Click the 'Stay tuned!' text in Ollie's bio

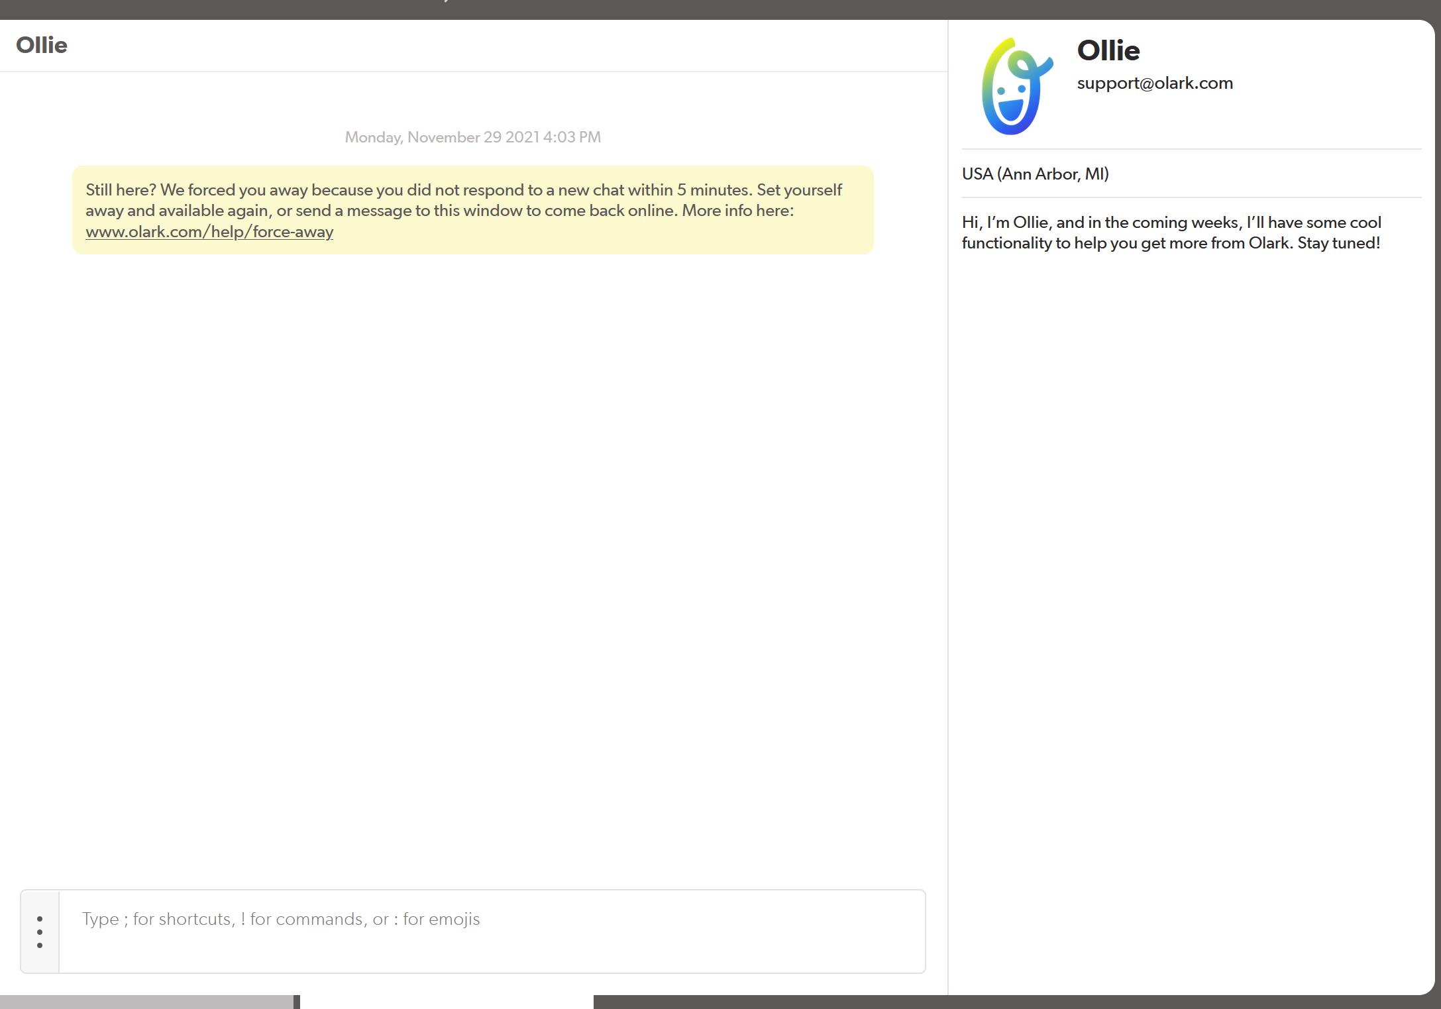(1338, 243)
